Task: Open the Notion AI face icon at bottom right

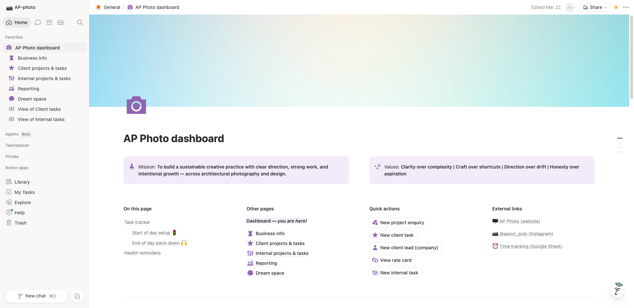Action: (618, 291)
